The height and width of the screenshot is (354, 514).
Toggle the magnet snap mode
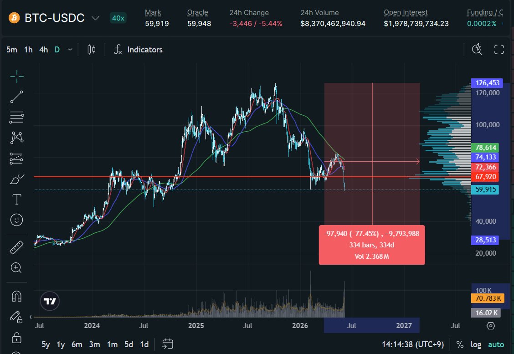pos(17,296)
